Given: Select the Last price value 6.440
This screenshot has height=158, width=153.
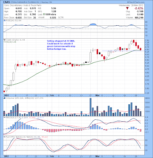Looking at the screenshot, I should point(140,15).
